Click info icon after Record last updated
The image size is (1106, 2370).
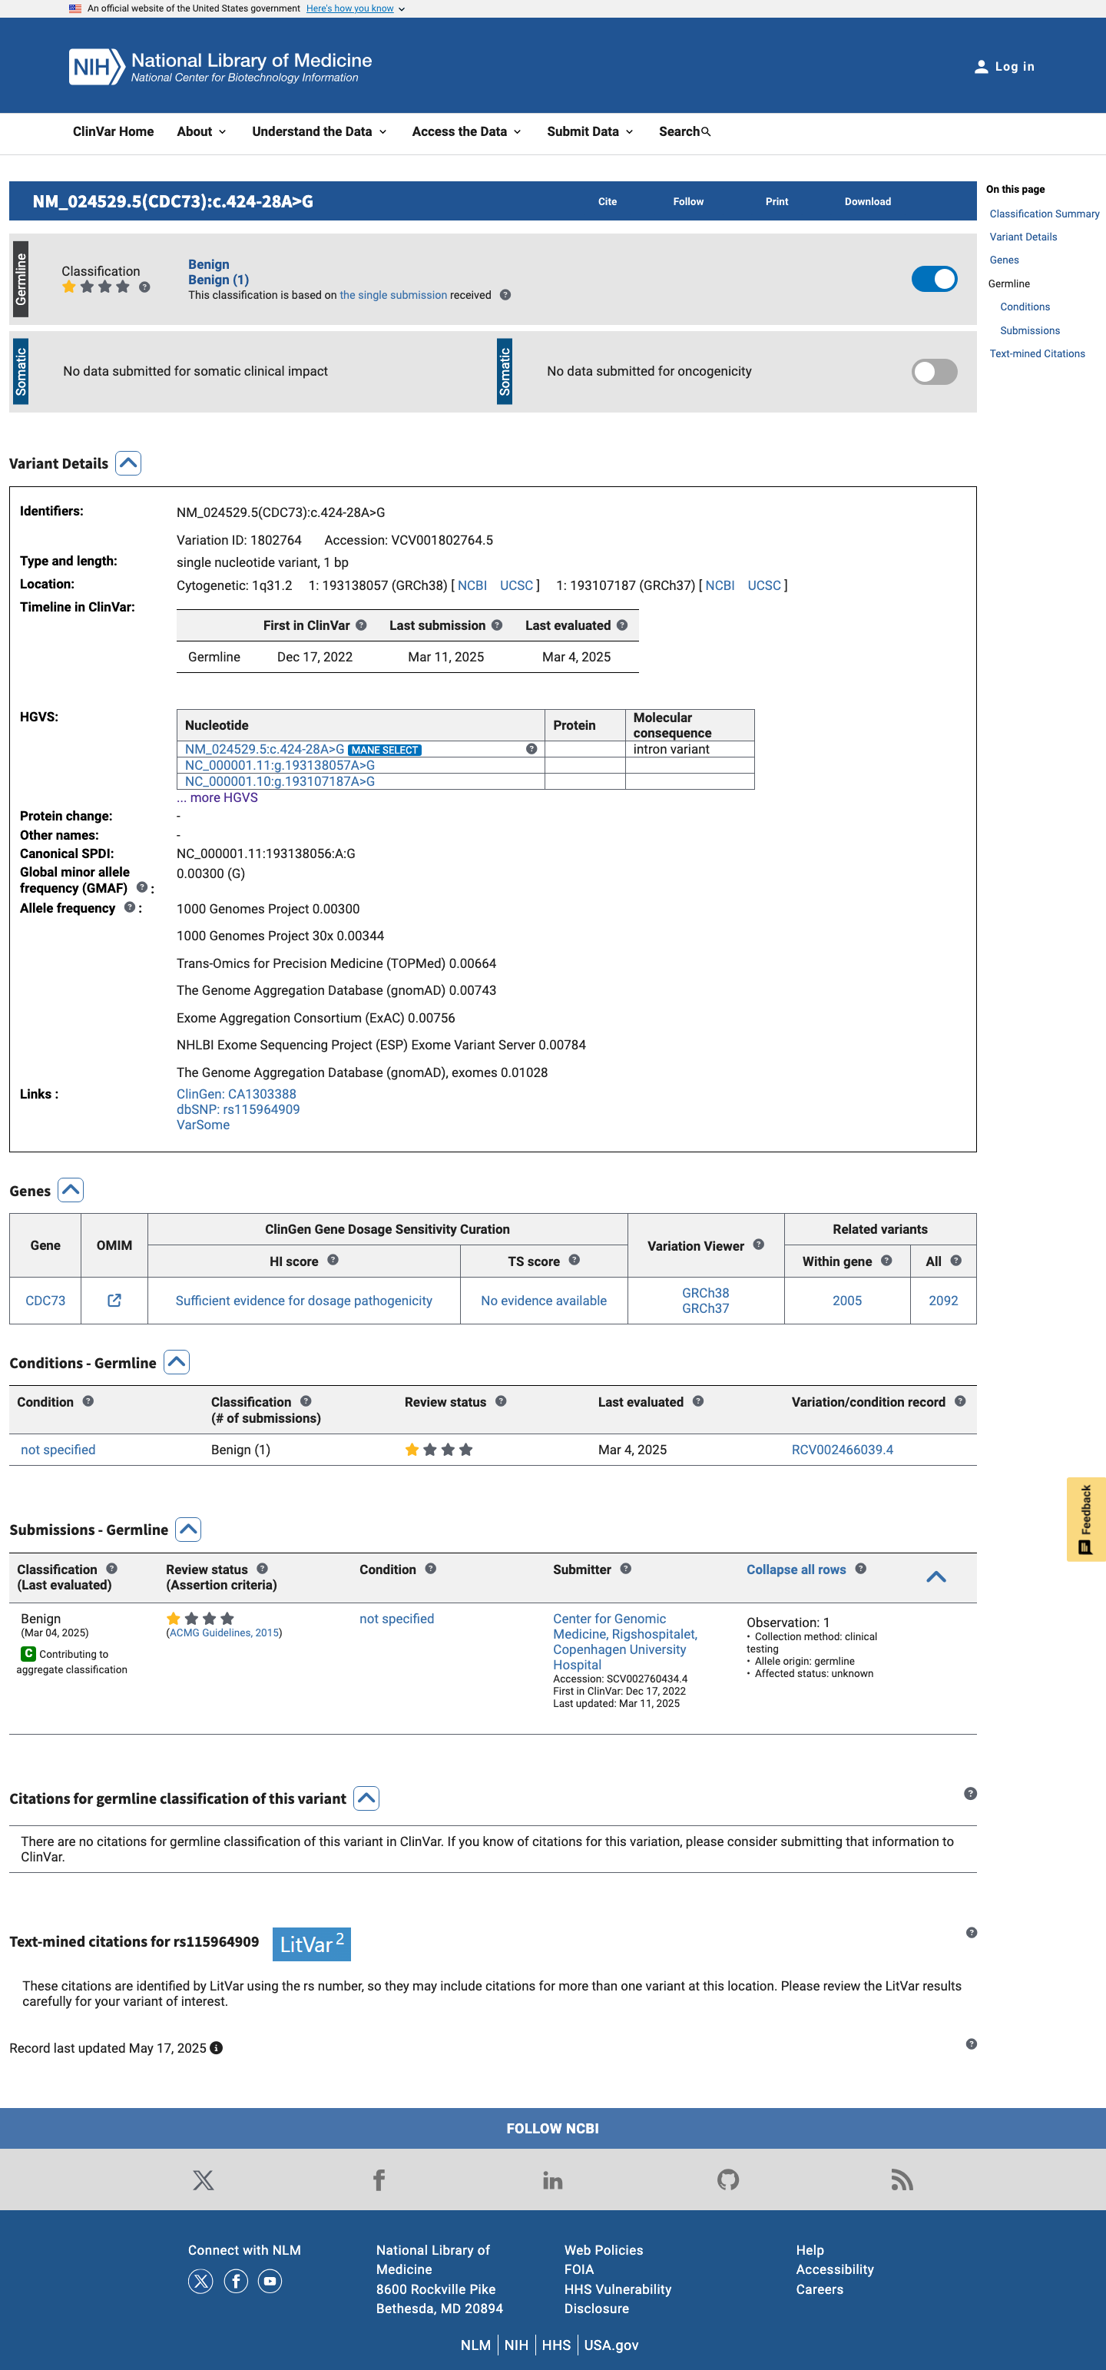pos(217,2047)
